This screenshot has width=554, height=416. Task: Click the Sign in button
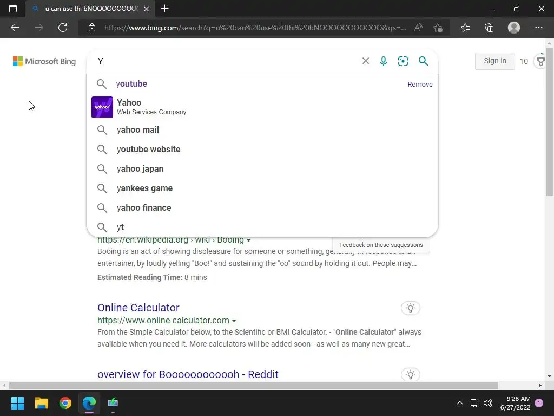494,61
